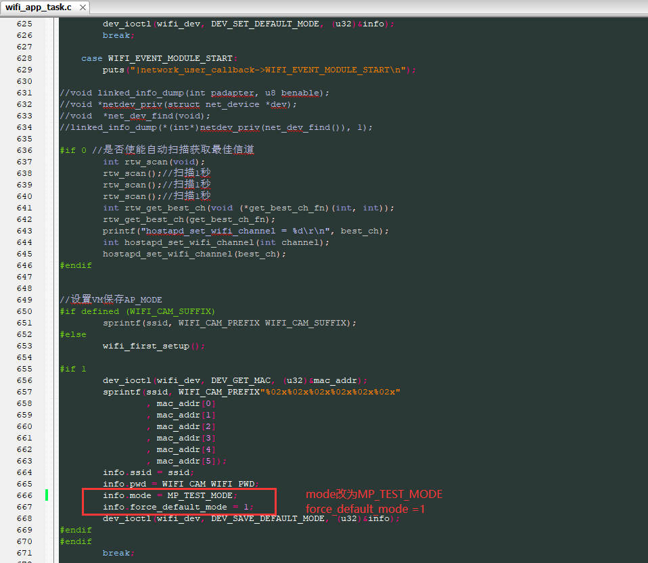
Task: Click the break statement on line 671
Action: coord(118,554)
